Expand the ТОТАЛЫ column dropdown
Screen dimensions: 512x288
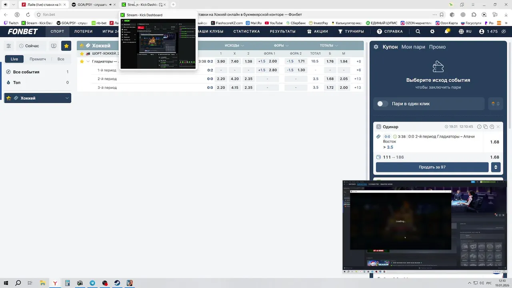[329, 46]
